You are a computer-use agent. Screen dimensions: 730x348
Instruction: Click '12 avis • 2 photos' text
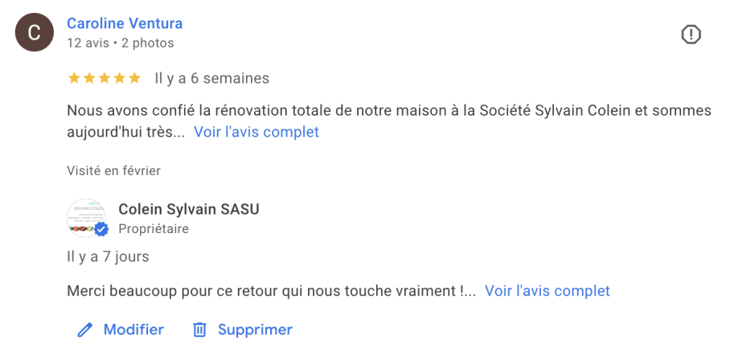coord(120,43)
